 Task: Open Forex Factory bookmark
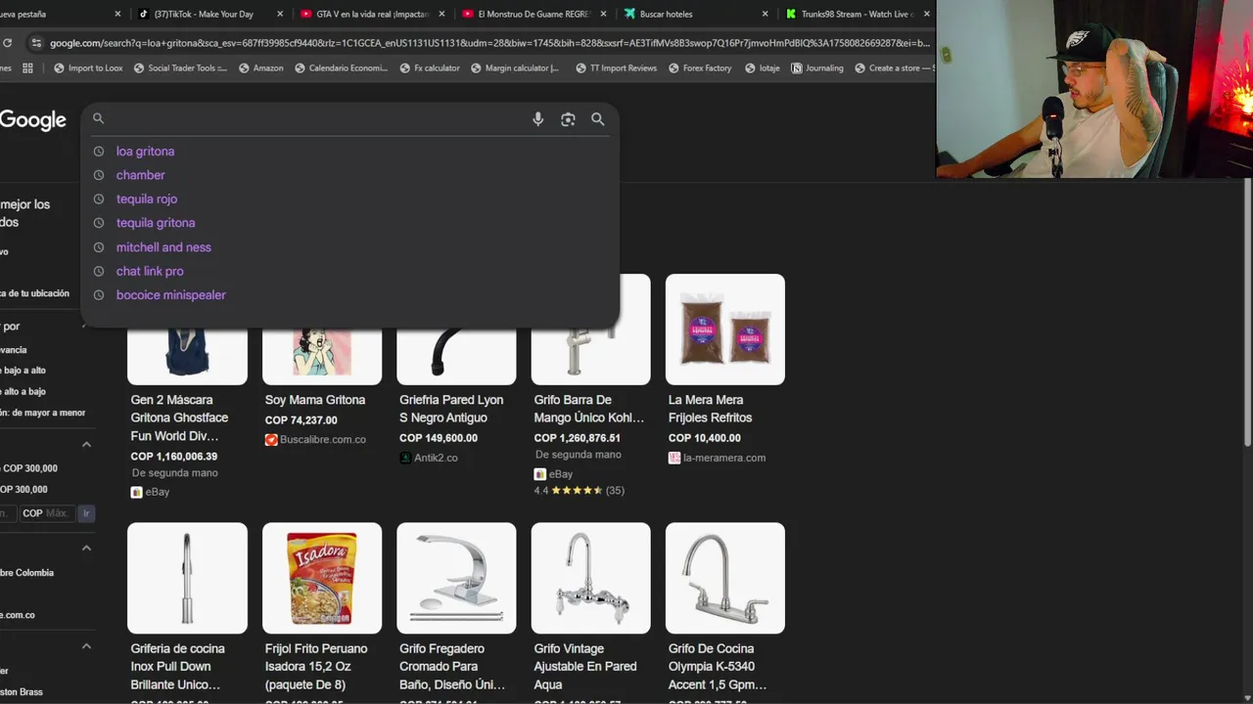699,68
